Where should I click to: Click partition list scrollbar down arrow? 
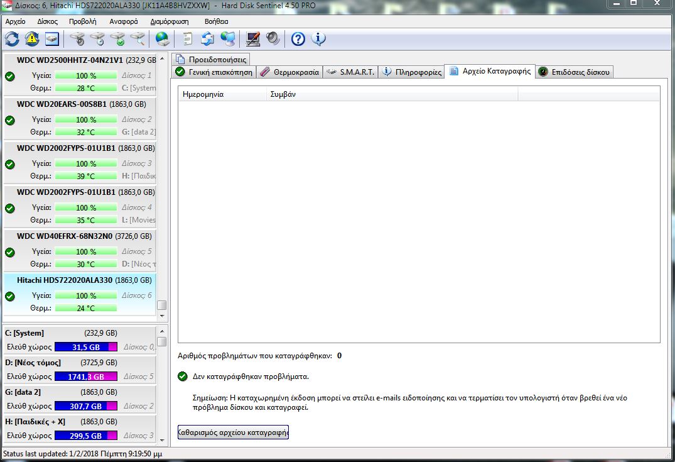click(162, 440)
